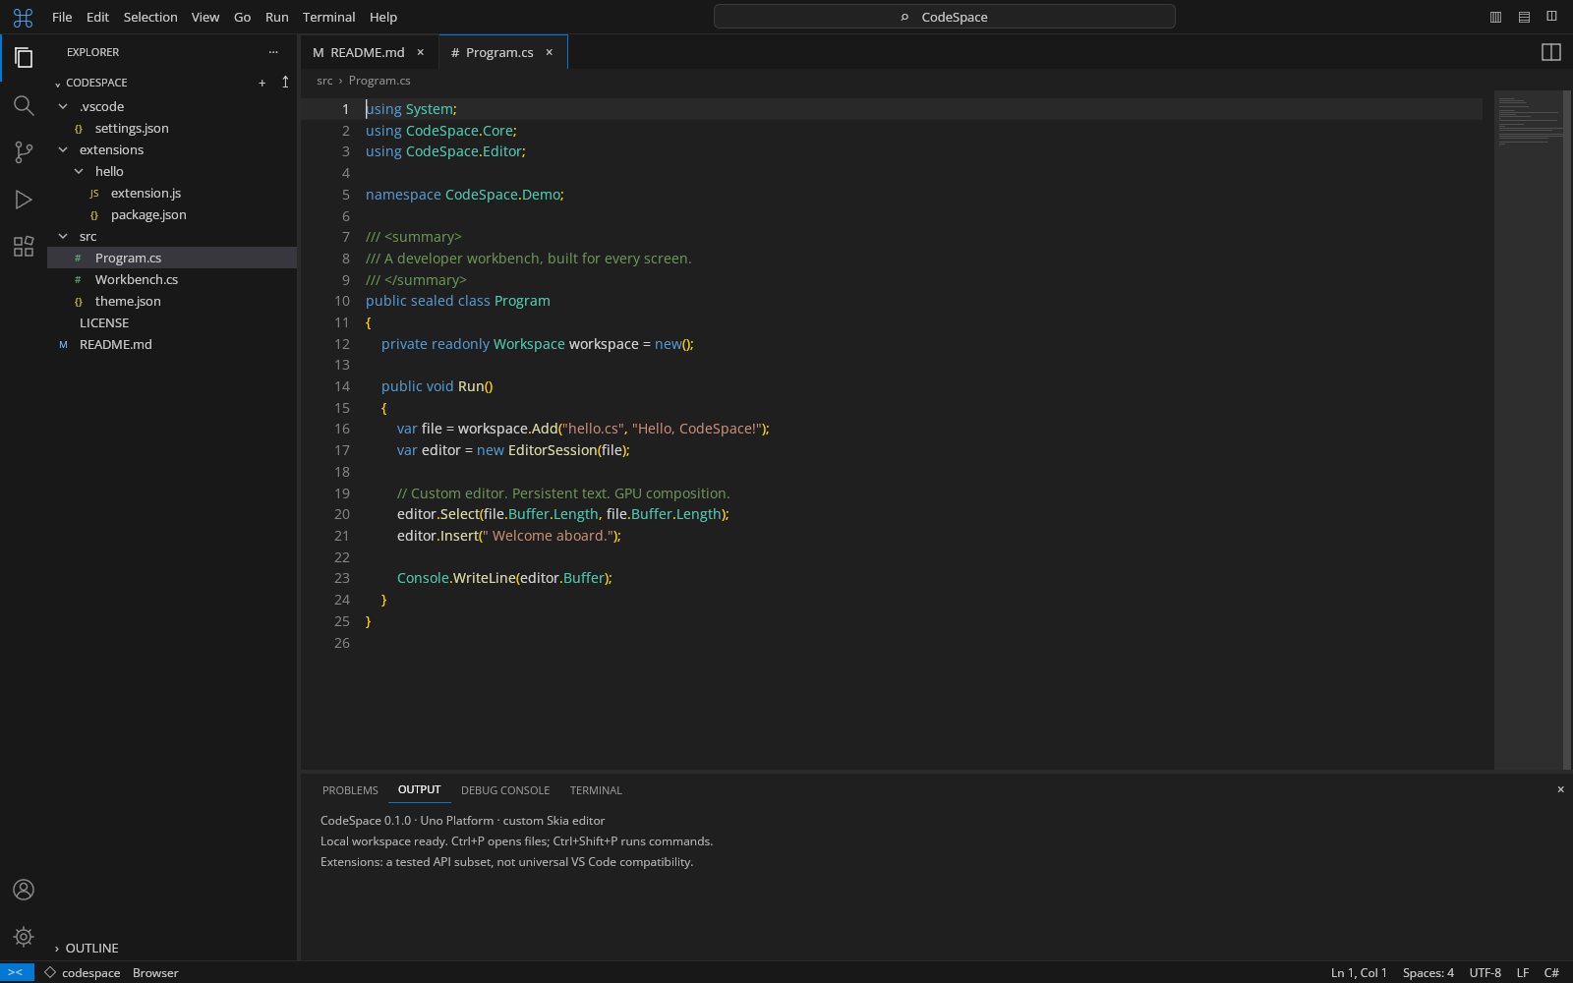
Task: Open the Go menu
Action: pyautogui.click(x=243, y=17)
